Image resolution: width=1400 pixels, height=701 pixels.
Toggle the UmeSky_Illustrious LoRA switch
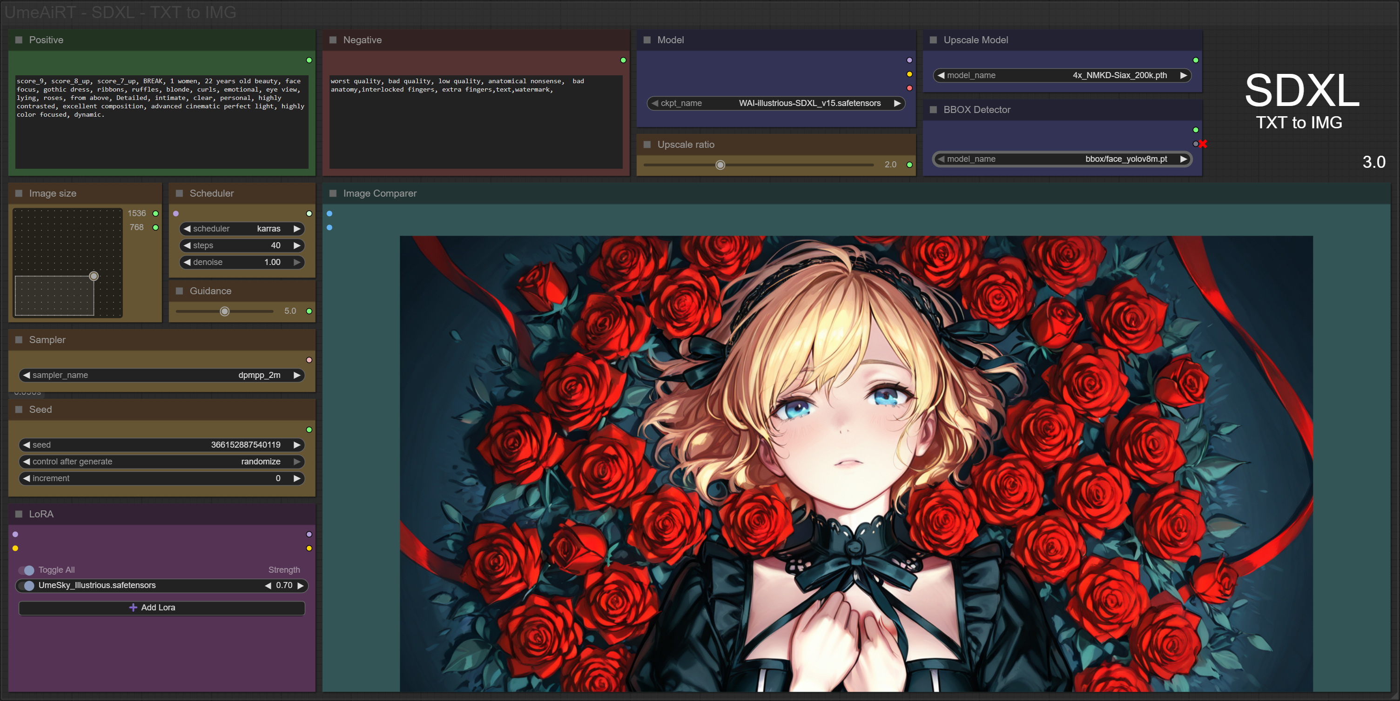click(x=26, y=585)
